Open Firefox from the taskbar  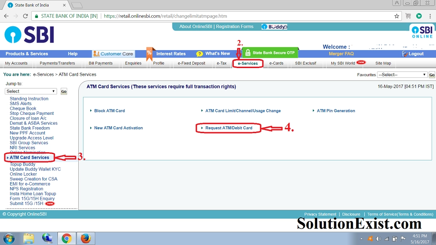86,239
